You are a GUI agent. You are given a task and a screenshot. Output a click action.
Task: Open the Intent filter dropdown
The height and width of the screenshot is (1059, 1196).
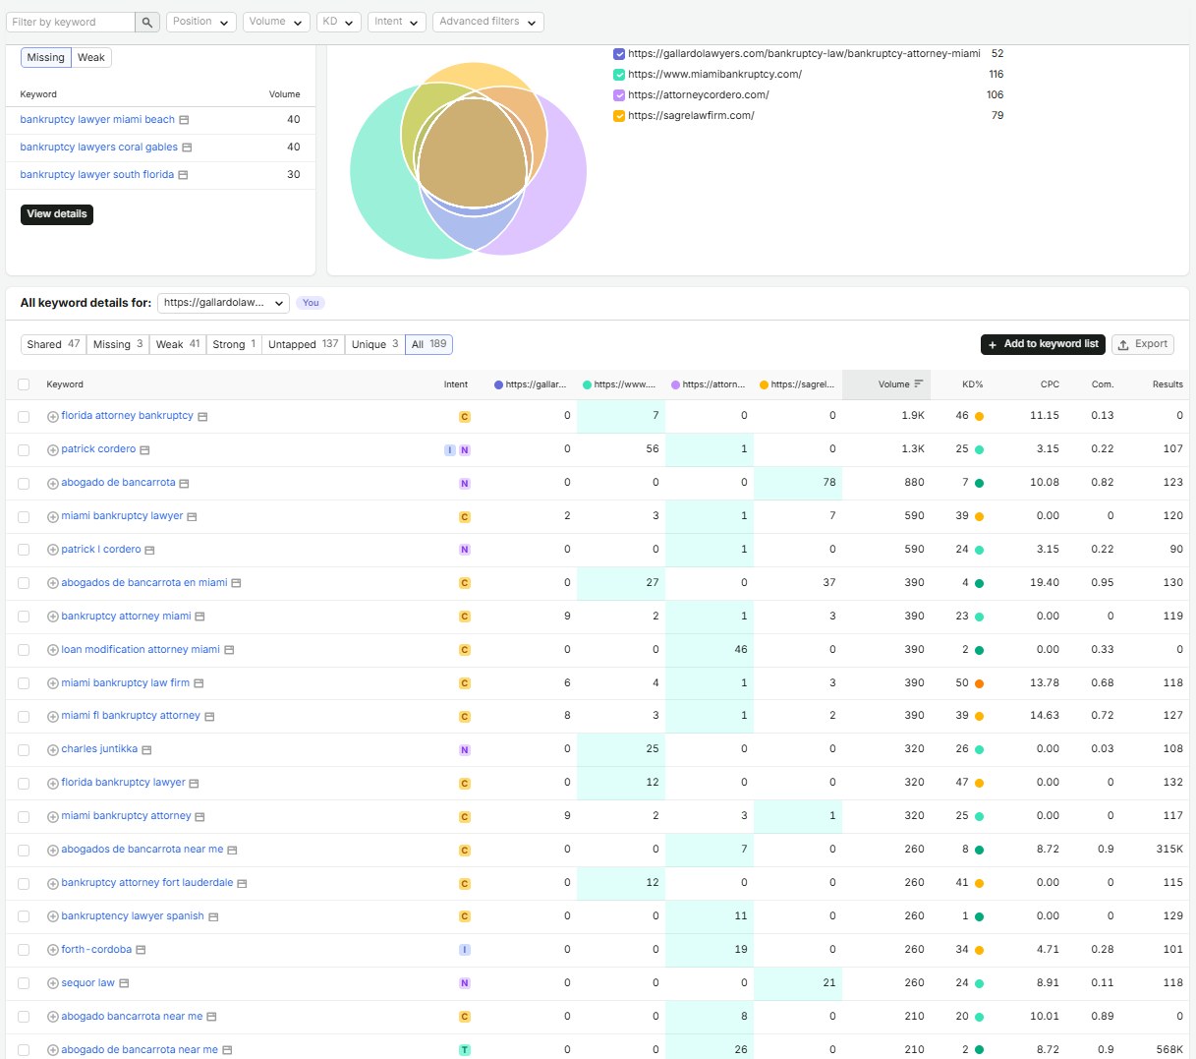pos(397,22)
